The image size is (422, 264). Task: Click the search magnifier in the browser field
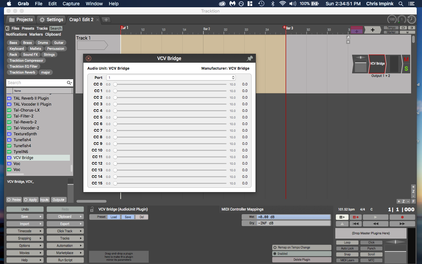point(69,83)
